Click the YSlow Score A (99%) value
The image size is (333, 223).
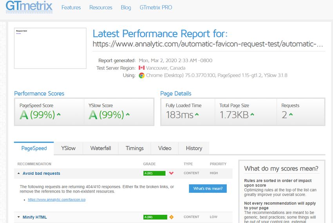coord(107,115)
